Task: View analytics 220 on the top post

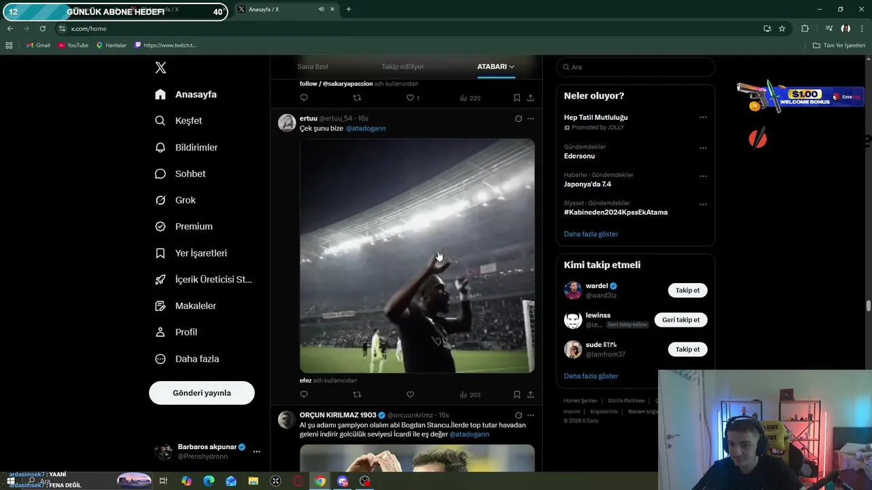Action: pos(470,98)
